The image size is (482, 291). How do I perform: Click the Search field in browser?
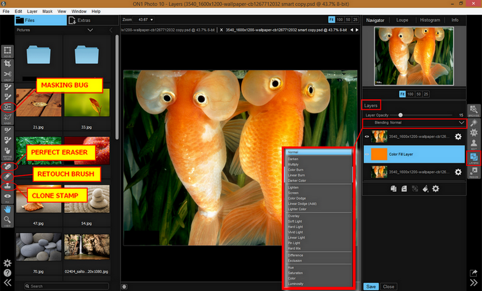67,286
